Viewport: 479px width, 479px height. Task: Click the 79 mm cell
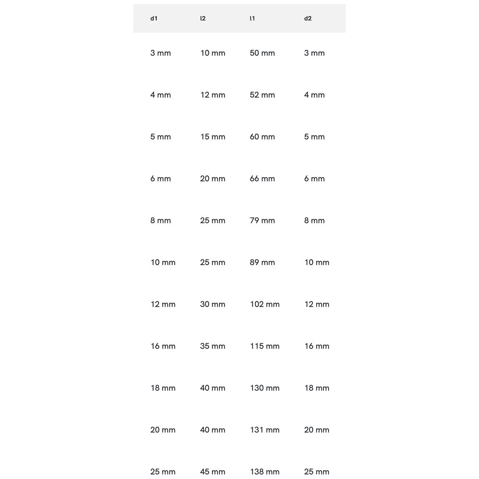coord(262,221)
